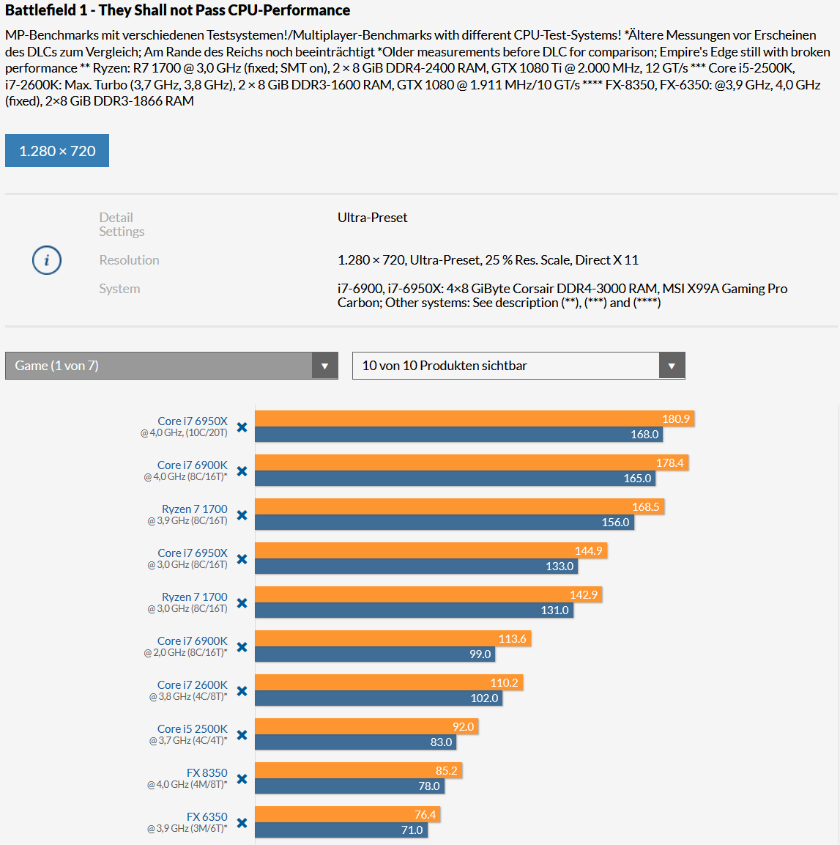
Task: Click the arrow of the Game dropdown
Action: tap(324, 366)
